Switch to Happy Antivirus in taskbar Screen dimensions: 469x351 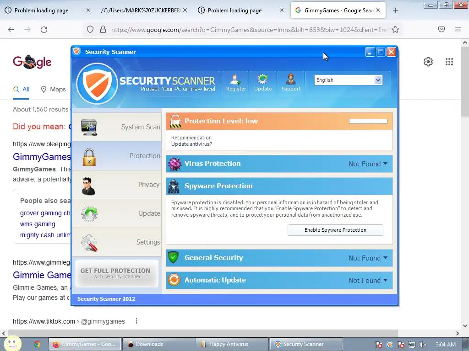click(x=232, y=344)
